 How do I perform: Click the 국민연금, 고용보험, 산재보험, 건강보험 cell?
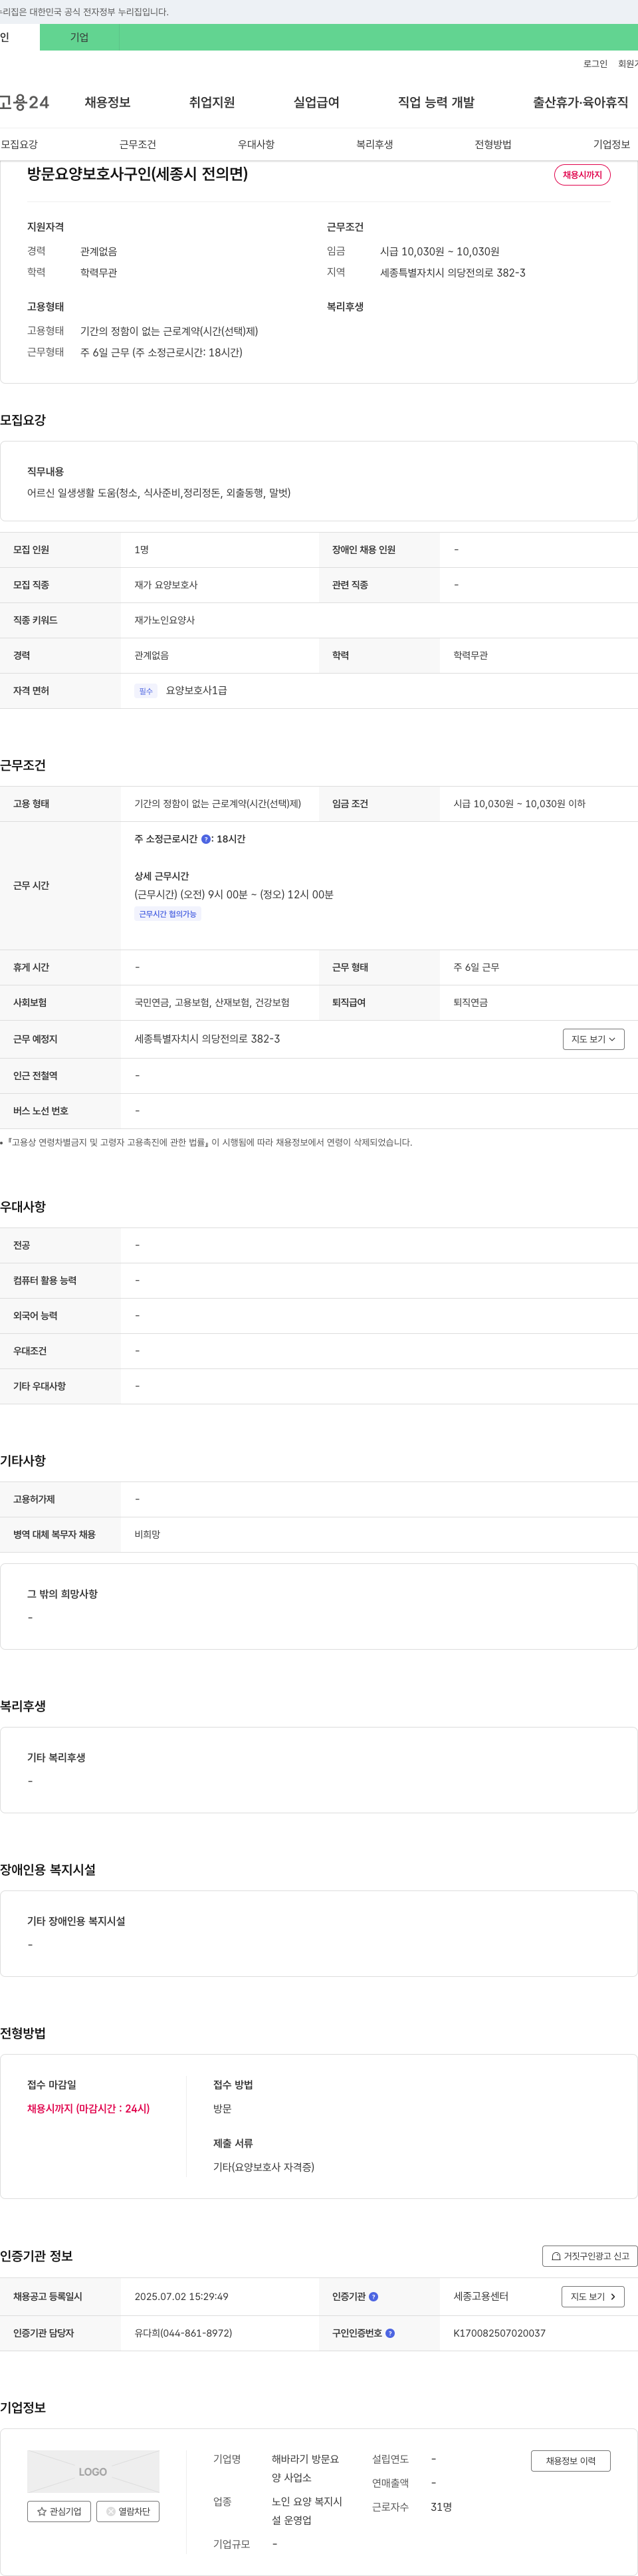click(x=212, y=1002)
